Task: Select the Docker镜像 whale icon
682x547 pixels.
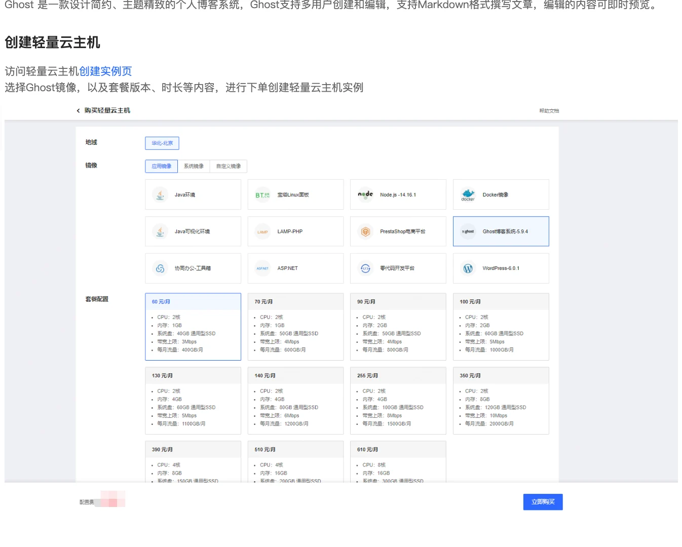Action: [x=468, y=194]
